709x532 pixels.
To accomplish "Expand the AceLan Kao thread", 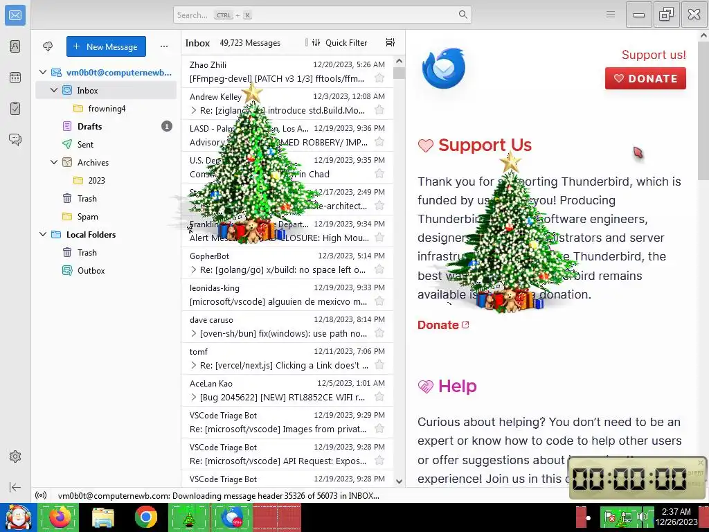I will [x=194, y=397].
